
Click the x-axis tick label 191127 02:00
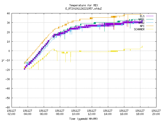pyautogui.click(x=11, y=112)
